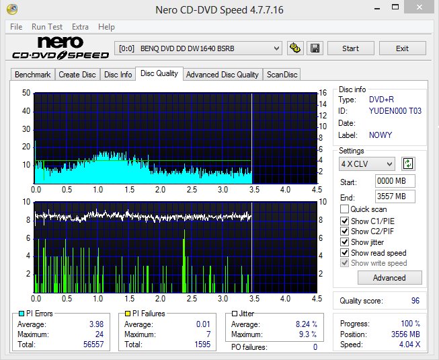439x360 pixels.
Task: Maximize the Nero CD-DVD Speed window
Action: [x=395, y=7]
